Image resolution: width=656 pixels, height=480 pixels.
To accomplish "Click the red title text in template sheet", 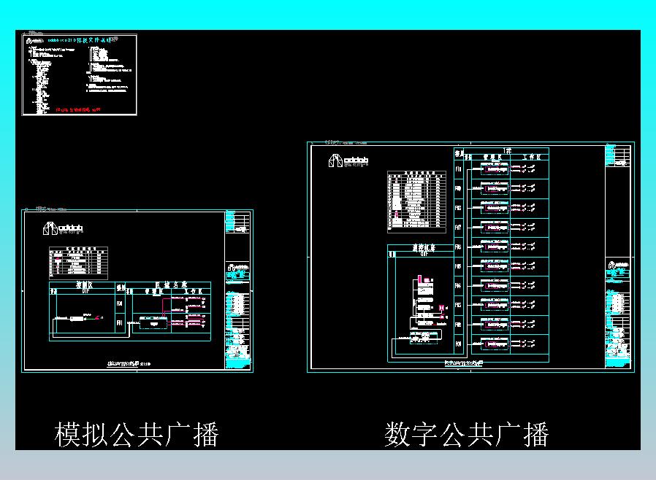I will point(78,109).
